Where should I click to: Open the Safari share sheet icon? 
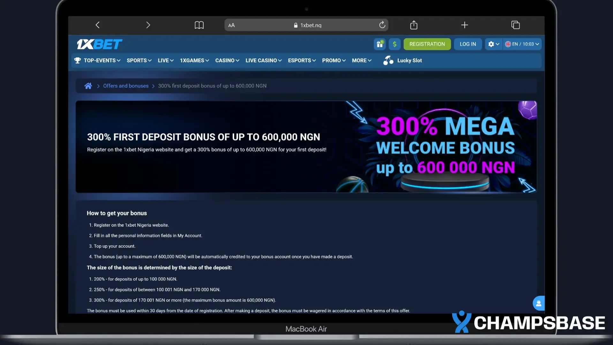(x=414, y=25)
